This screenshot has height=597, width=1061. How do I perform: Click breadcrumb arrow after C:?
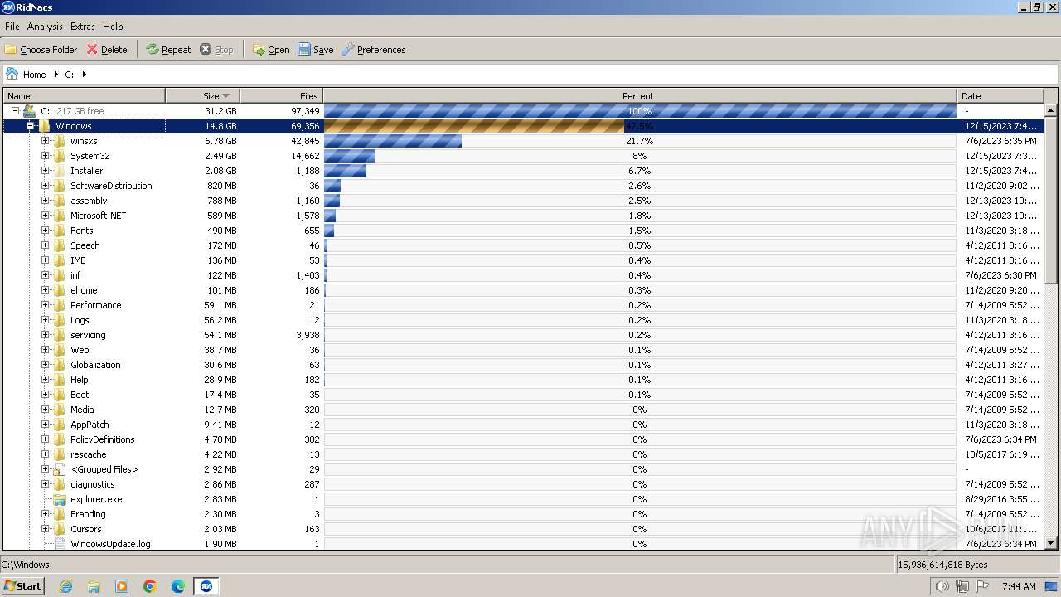pyautogui.click(x=84, y=75)
